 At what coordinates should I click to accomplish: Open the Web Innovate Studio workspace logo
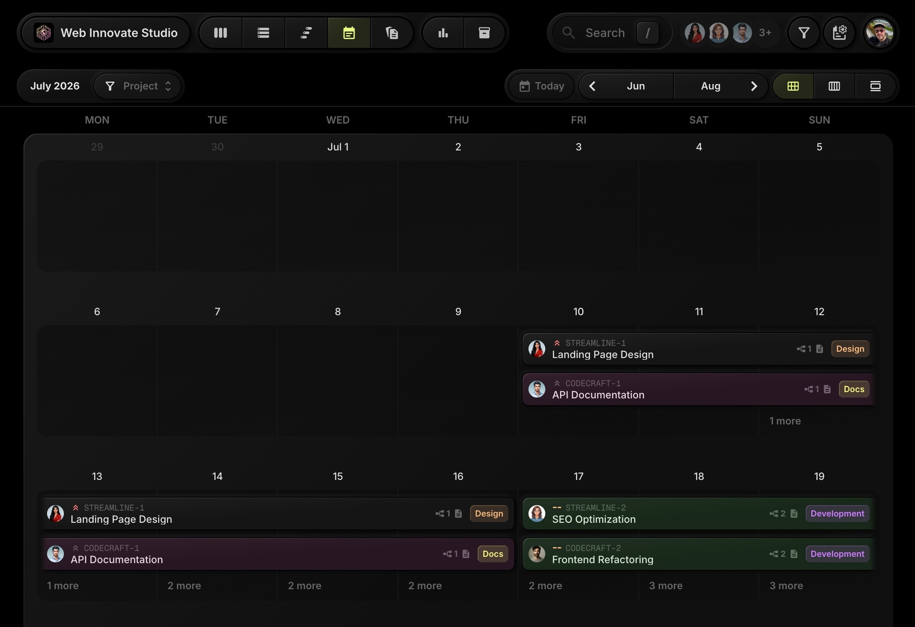coord(43,33)
